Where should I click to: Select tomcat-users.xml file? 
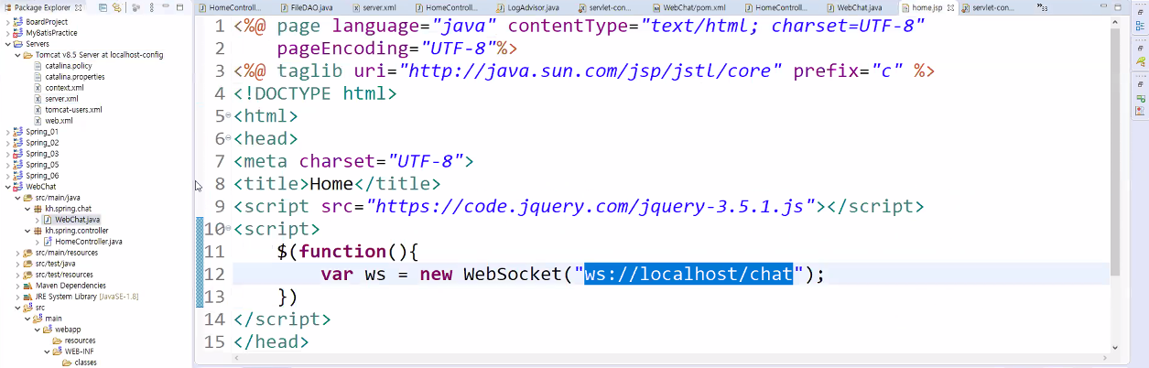(x=68, y=110)
